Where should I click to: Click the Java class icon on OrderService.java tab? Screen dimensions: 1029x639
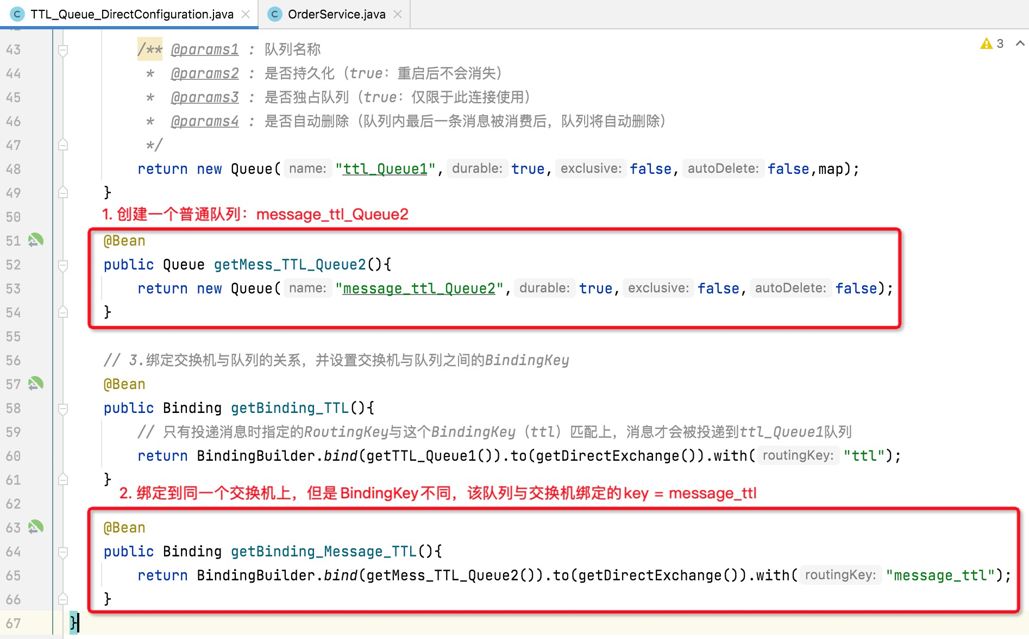pyautogui.click(x=275, y=14)
